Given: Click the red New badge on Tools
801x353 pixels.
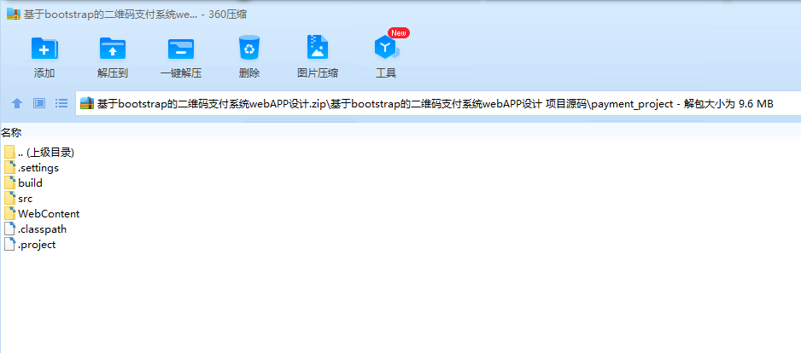Looking at the screenshot, I should click(x=399, y=33).
